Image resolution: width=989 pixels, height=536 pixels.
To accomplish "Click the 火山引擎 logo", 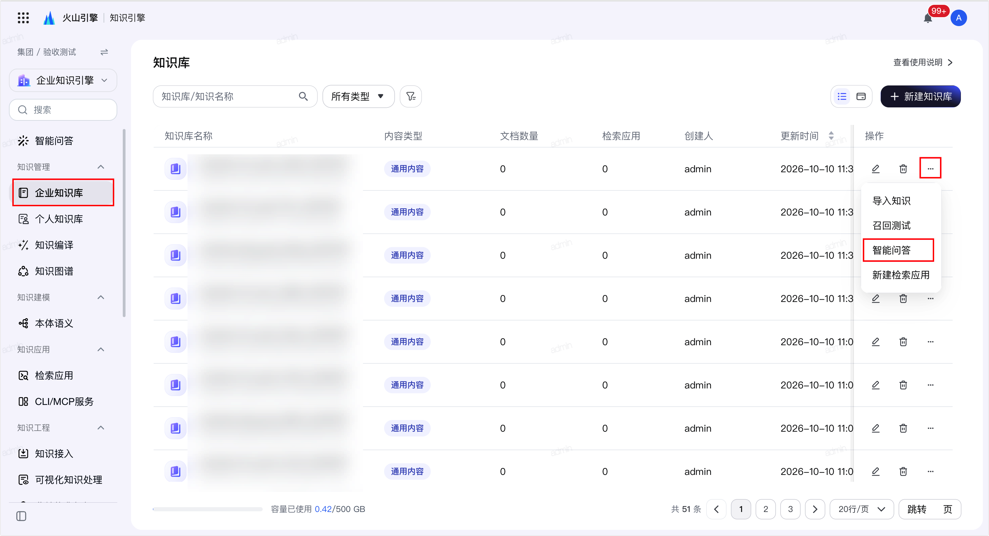I will pyautogui.click(x=71, y=18).
